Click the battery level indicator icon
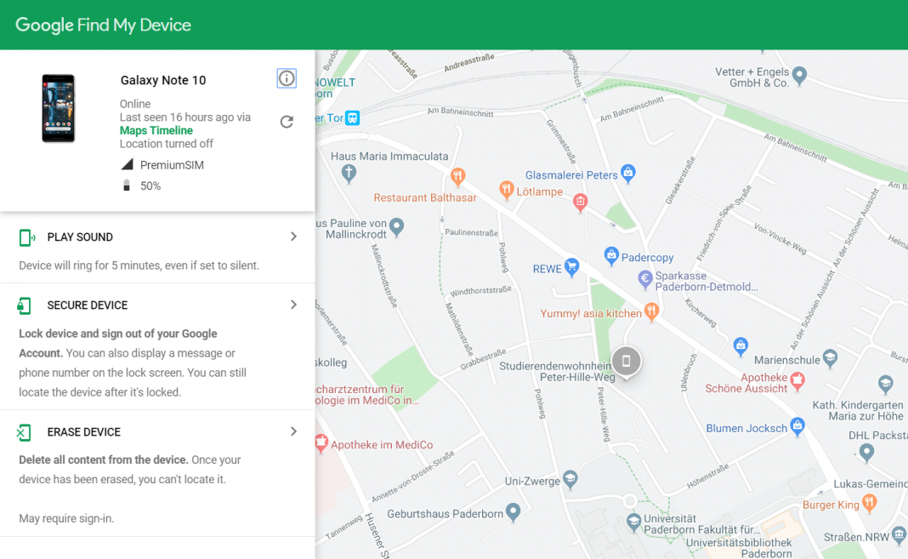Viewport: 908px width, 559px height. tap(128, 185)
